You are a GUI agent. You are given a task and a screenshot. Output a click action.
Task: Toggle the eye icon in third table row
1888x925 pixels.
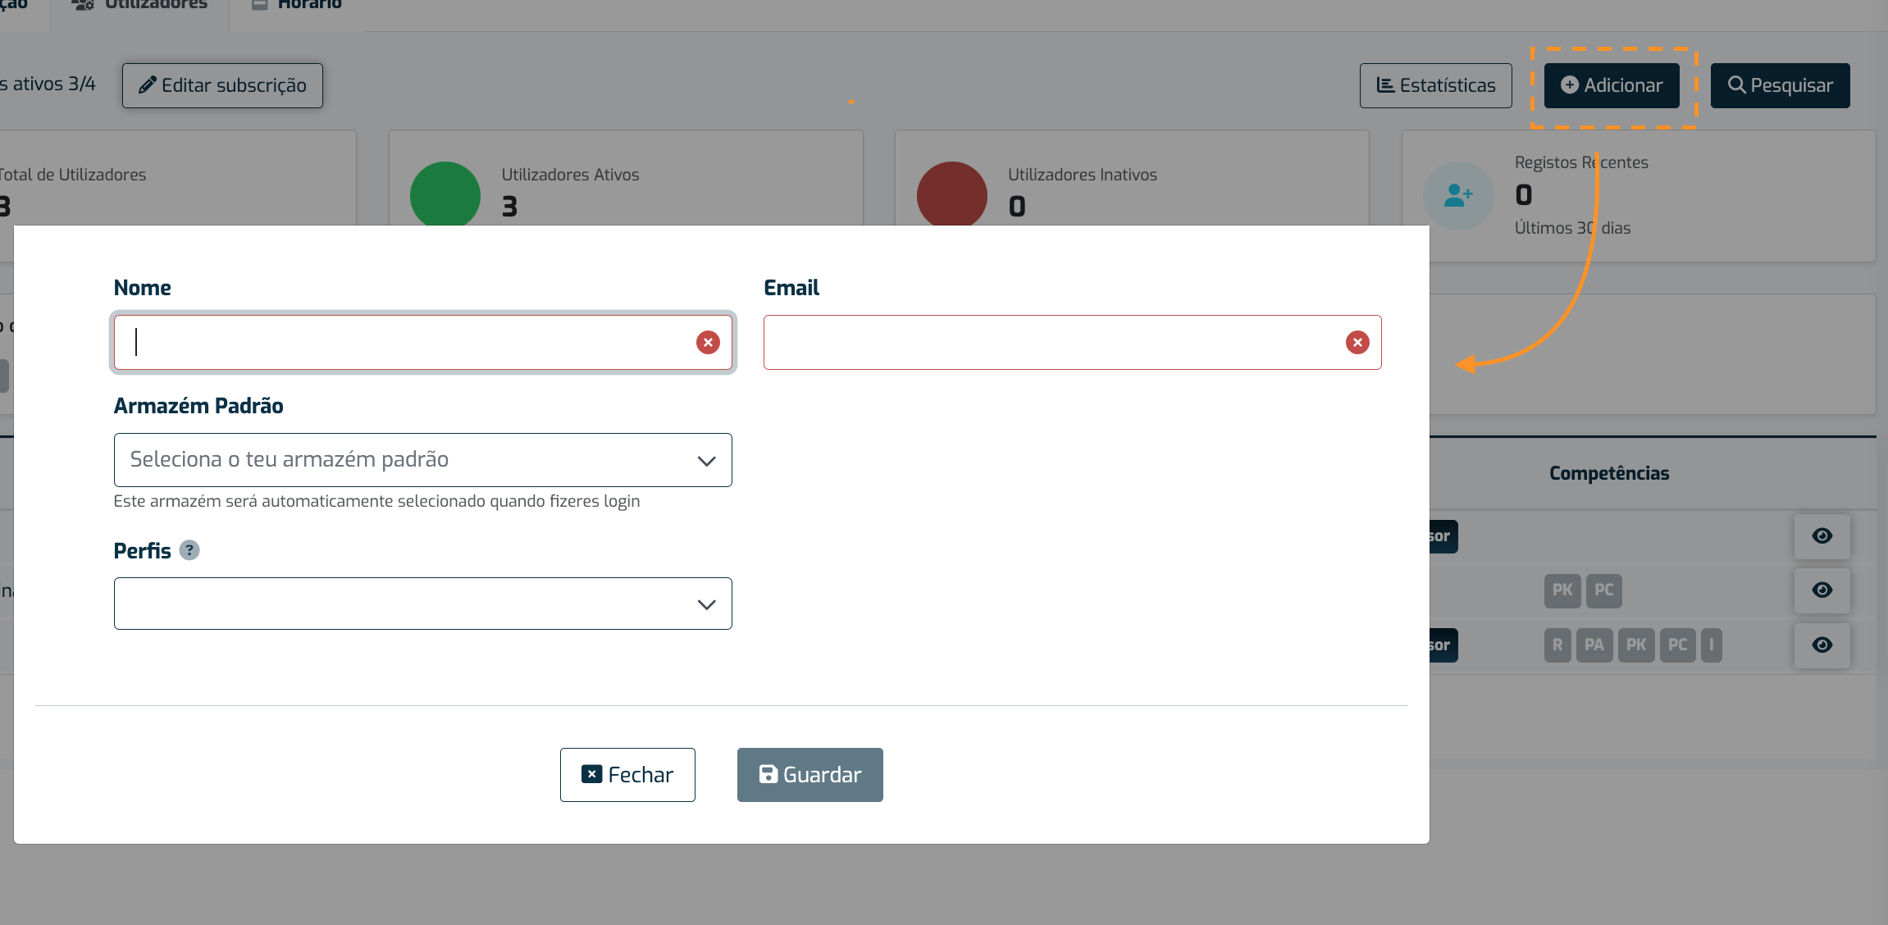(x=1822, y=645)
